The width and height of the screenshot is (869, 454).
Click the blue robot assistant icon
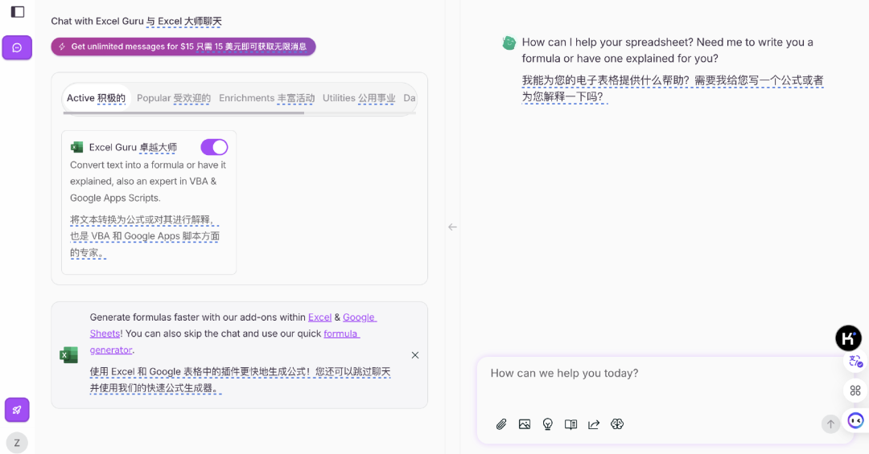[855, 421]
